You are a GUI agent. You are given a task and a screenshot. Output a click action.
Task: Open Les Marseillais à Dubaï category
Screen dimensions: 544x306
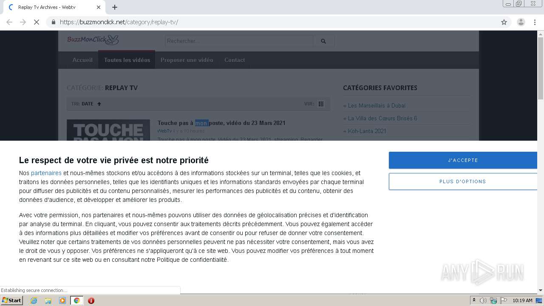click(x=377, y=105)
